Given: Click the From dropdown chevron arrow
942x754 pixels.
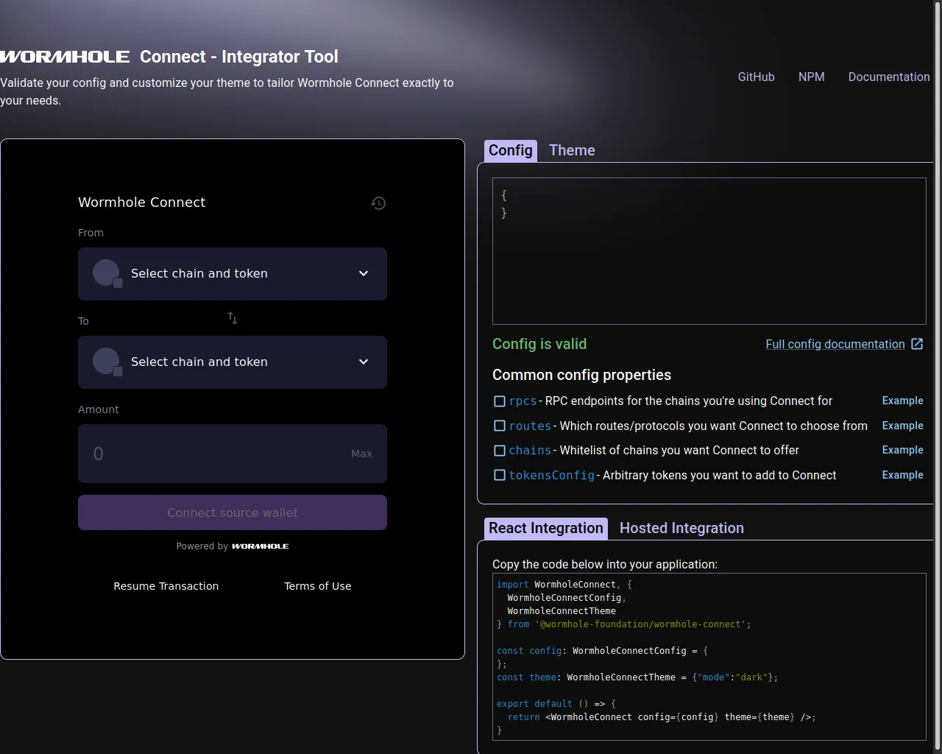Looking at the screenshot, I should pos(364,273).
